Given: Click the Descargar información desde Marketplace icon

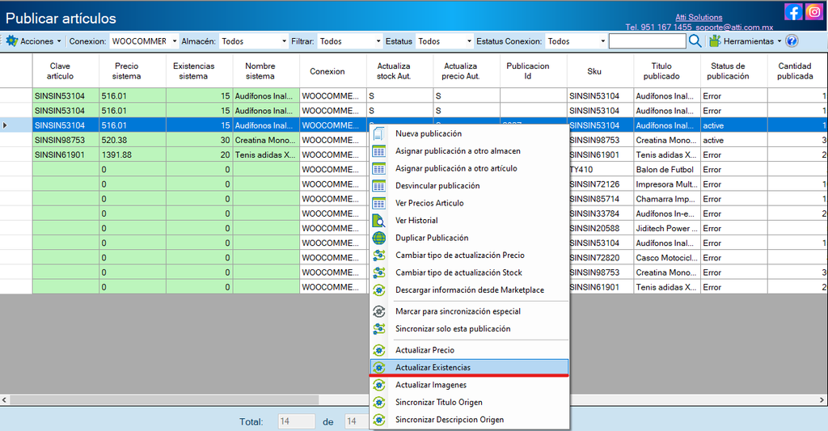Looking at the screenshot, I should pos(378,290).
